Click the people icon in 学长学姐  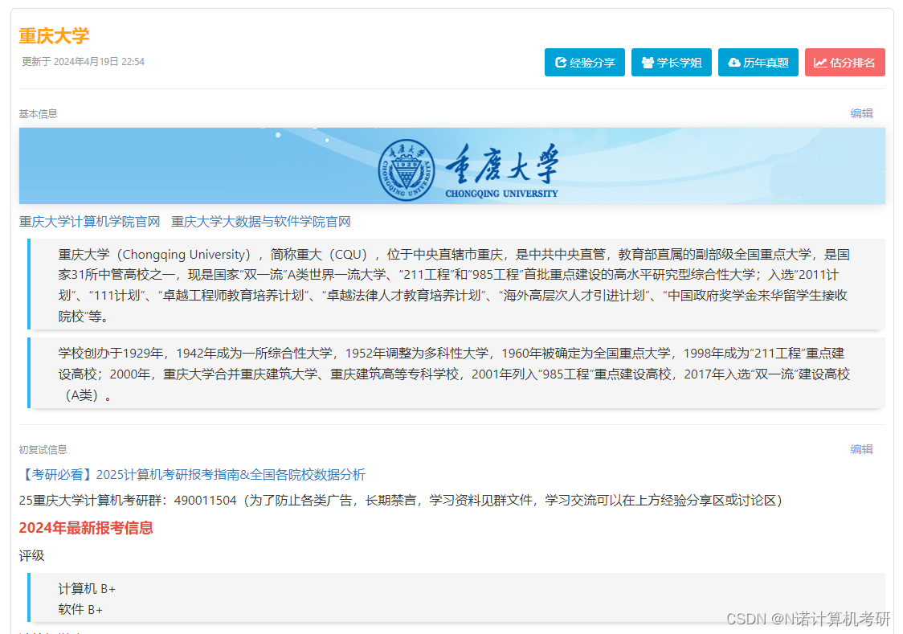[648, 62]
